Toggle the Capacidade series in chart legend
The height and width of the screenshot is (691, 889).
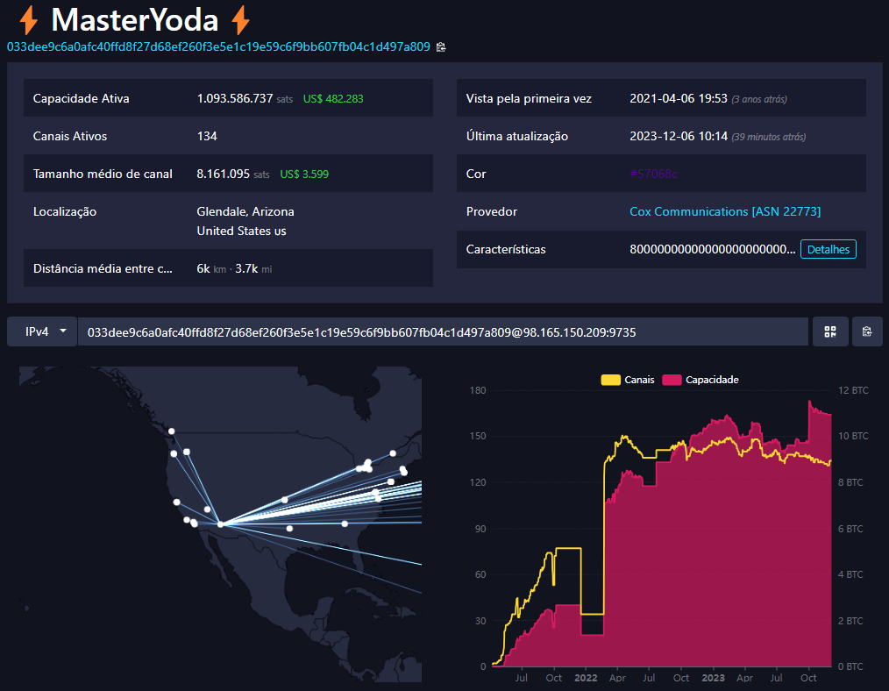701,380
